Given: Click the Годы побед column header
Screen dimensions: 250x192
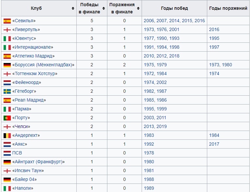Looking at the screenshot, I should [174, 8].
